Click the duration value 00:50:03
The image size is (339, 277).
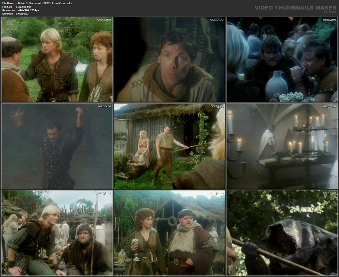pyautogui.click(x=23, y=14)
